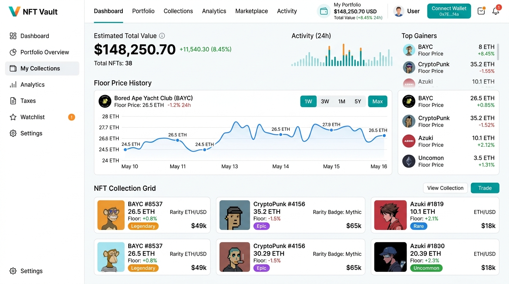
Task: Click the CryptoPunk avatar in Top Gainers
Action: [x=409, y=67]
